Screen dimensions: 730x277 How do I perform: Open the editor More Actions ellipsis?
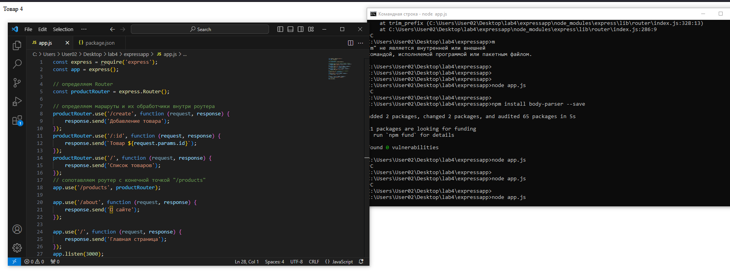pyautogui.click(x=361, y=43)
